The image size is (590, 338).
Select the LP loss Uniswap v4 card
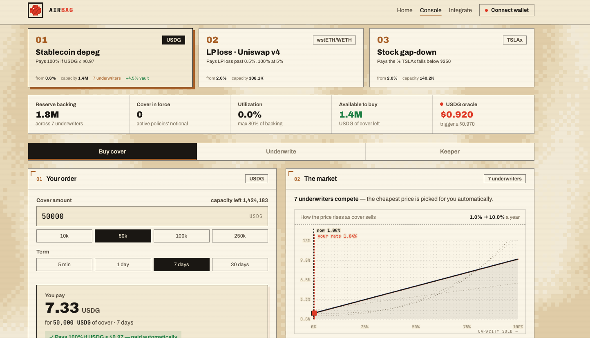[281, 58]
